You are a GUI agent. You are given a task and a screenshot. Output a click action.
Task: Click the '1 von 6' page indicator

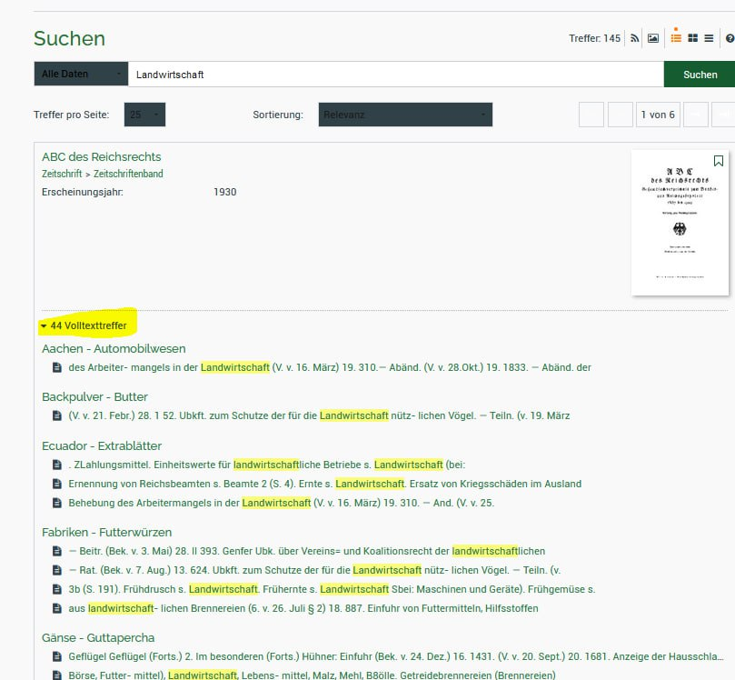[658, 115]
